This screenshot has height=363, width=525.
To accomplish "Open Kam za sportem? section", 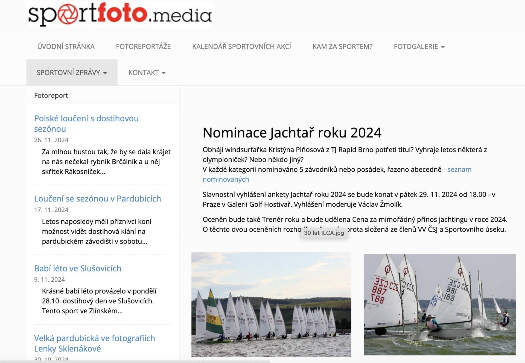I will tap(342, 46).
